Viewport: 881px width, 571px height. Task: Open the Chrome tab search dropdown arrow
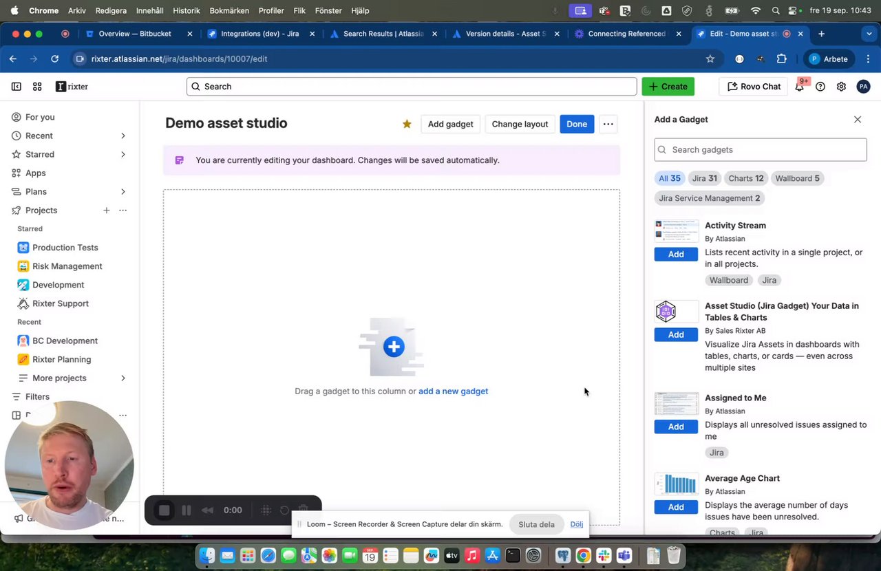point(869,34)
